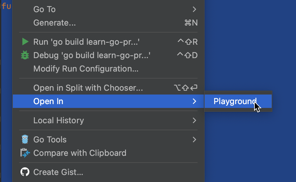Open the Go To menu entry

pos(44,9)
